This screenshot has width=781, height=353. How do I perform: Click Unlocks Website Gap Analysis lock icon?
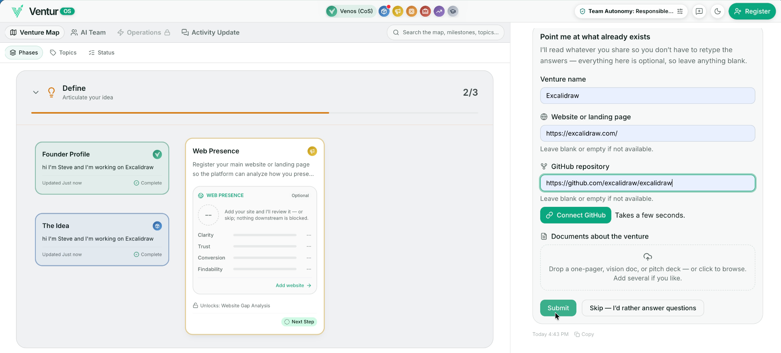pos(195,305)
